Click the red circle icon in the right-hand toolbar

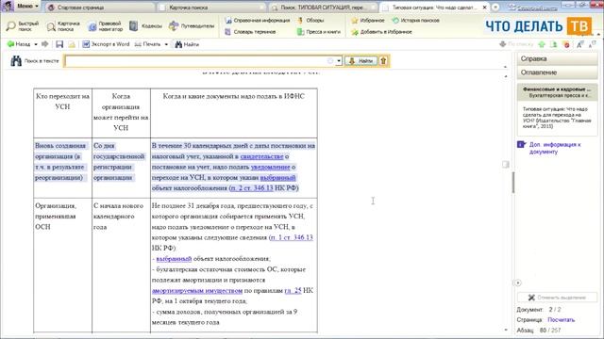tap(566, 44)
